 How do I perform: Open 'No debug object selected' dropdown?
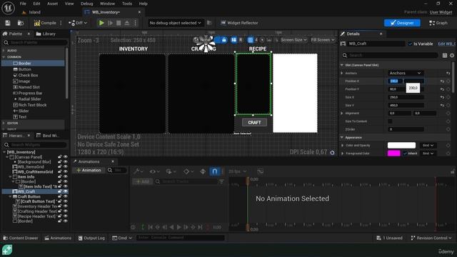coord(175,23)
